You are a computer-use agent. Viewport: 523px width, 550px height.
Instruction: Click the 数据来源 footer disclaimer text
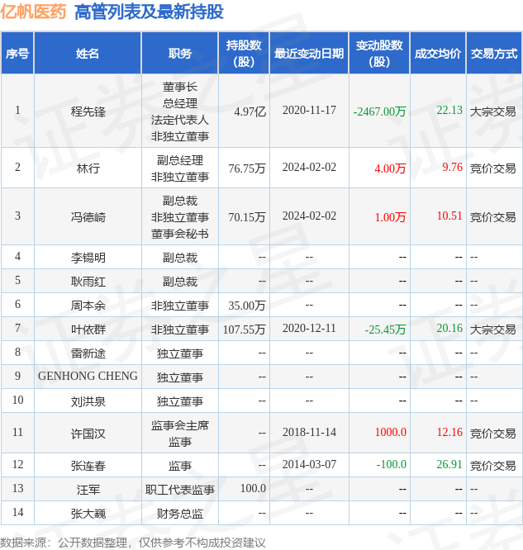[x=133, y=543]
